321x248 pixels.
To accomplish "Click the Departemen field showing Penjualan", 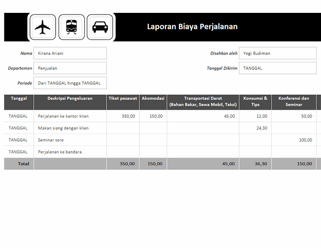I will (x=70, y=68).
